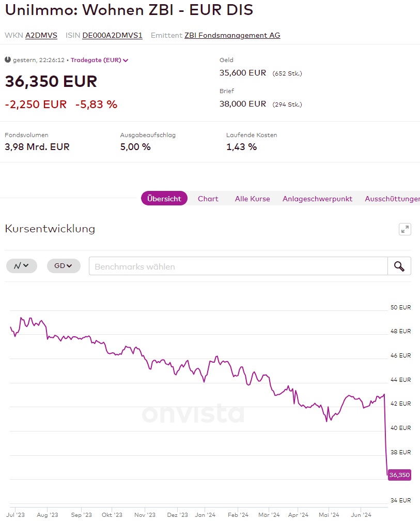This screenshot has width=420, height=521.
Task: Click the Kursentwicklung heading
Action: (50, 229)
